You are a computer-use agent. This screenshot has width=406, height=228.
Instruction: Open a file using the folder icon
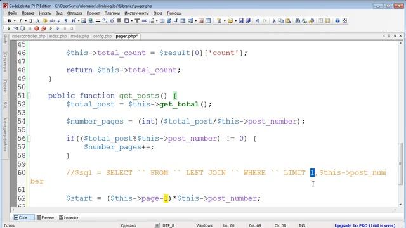click(x=230, y=21)
